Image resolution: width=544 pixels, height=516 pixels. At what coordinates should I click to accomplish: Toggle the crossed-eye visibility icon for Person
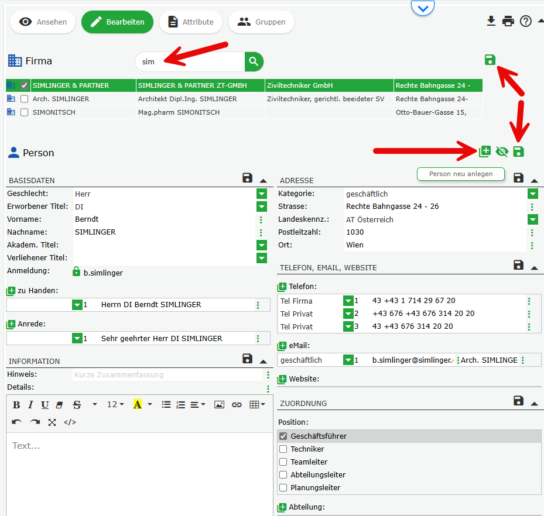click(x=501, y=152)
